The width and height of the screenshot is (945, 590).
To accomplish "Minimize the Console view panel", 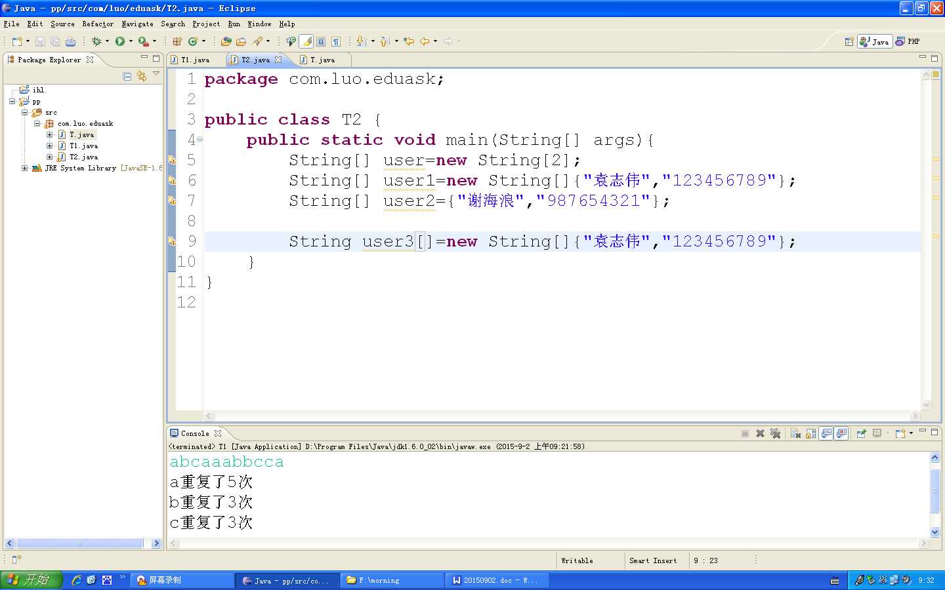I will pyautogui.click(x=922, y=431).
